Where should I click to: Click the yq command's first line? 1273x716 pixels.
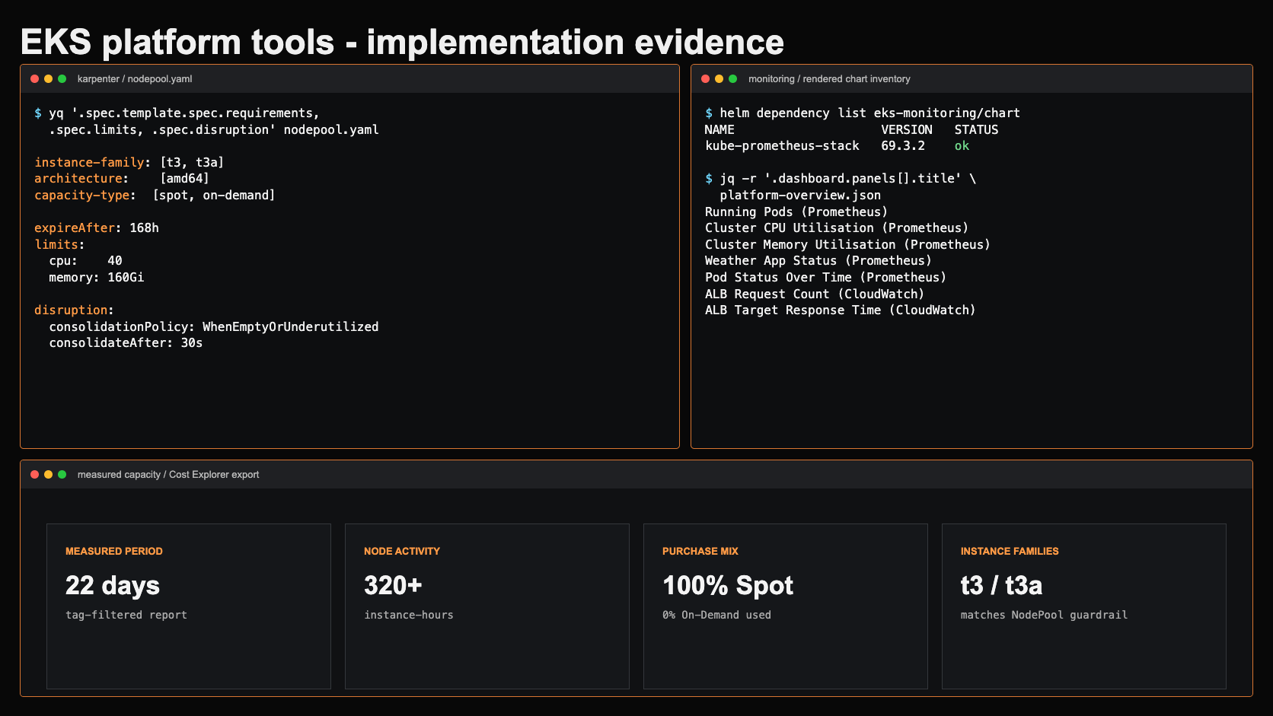(x=177, y=113)
